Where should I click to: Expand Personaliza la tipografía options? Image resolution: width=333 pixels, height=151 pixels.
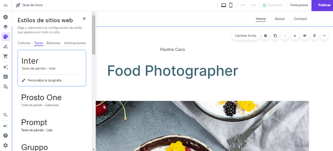(x=42, y=80)
